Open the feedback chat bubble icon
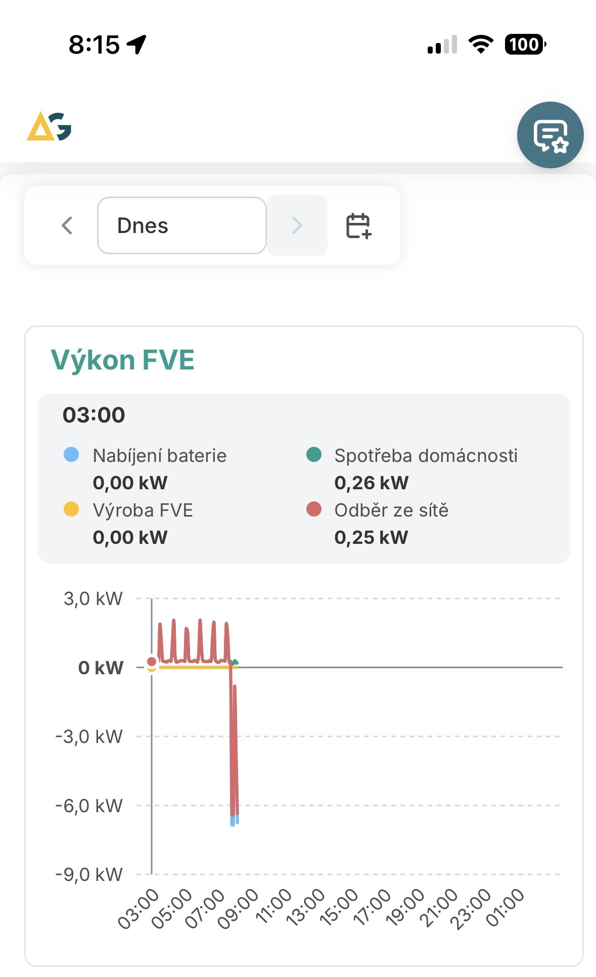596x977 pixels. click(550, 135)
